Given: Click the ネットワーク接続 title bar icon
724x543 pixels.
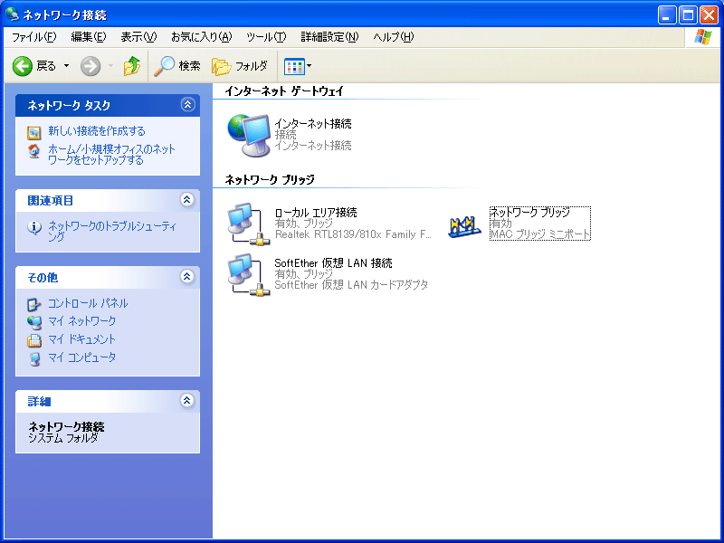Looking at the screenshot, I should coord(13,14).
